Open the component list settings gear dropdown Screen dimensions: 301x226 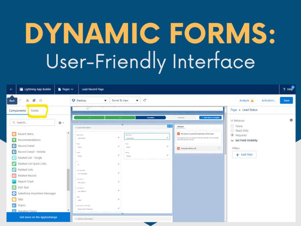click(61, 123)
